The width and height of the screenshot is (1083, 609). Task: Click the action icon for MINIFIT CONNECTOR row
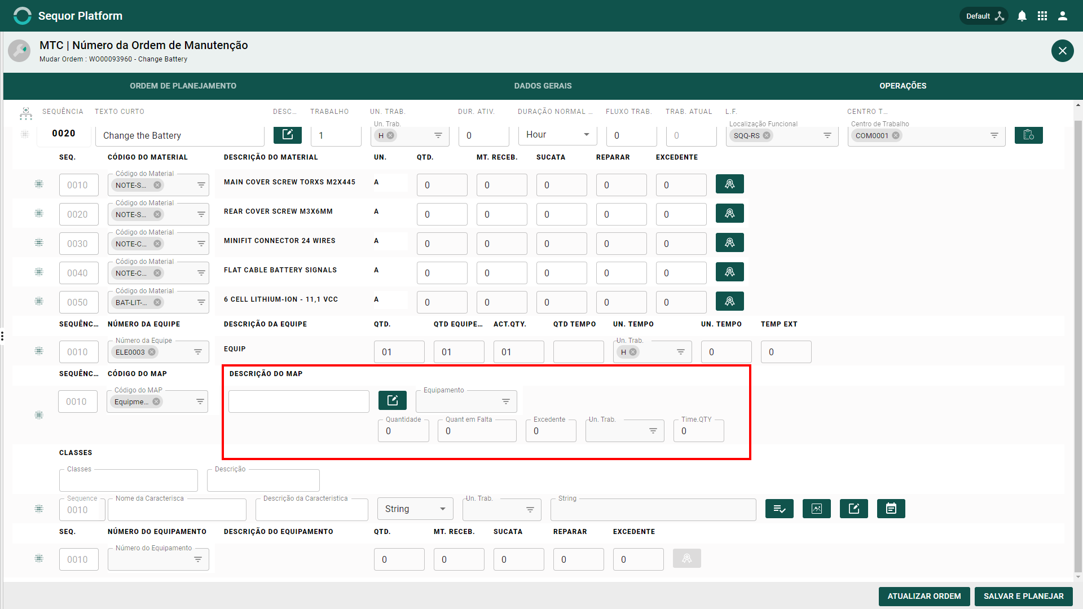point(730,242)
